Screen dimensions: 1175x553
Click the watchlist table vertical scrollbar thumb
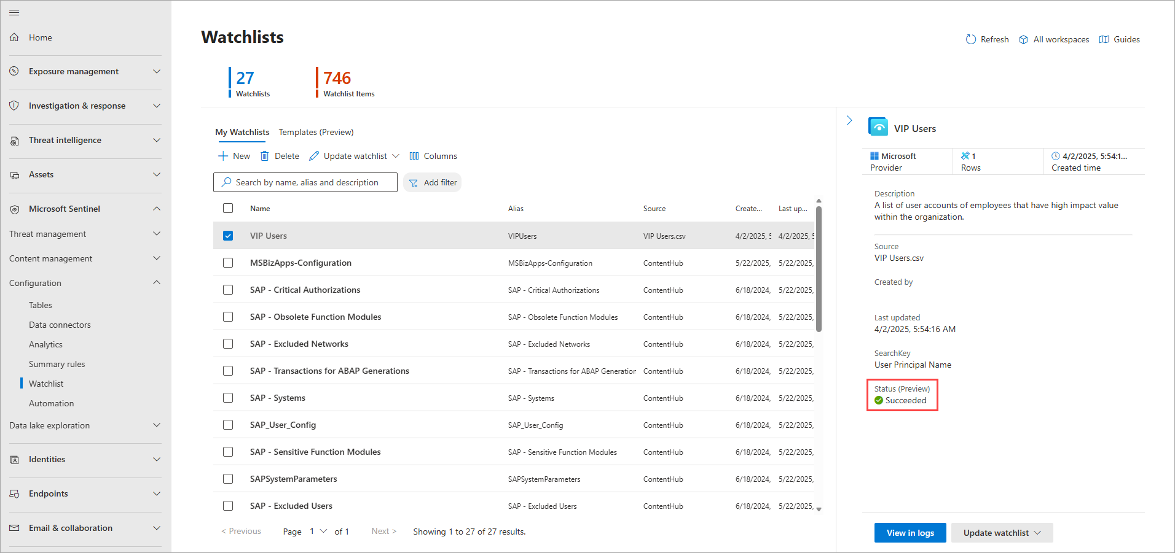pyautogui.click(x=819, y=269)
